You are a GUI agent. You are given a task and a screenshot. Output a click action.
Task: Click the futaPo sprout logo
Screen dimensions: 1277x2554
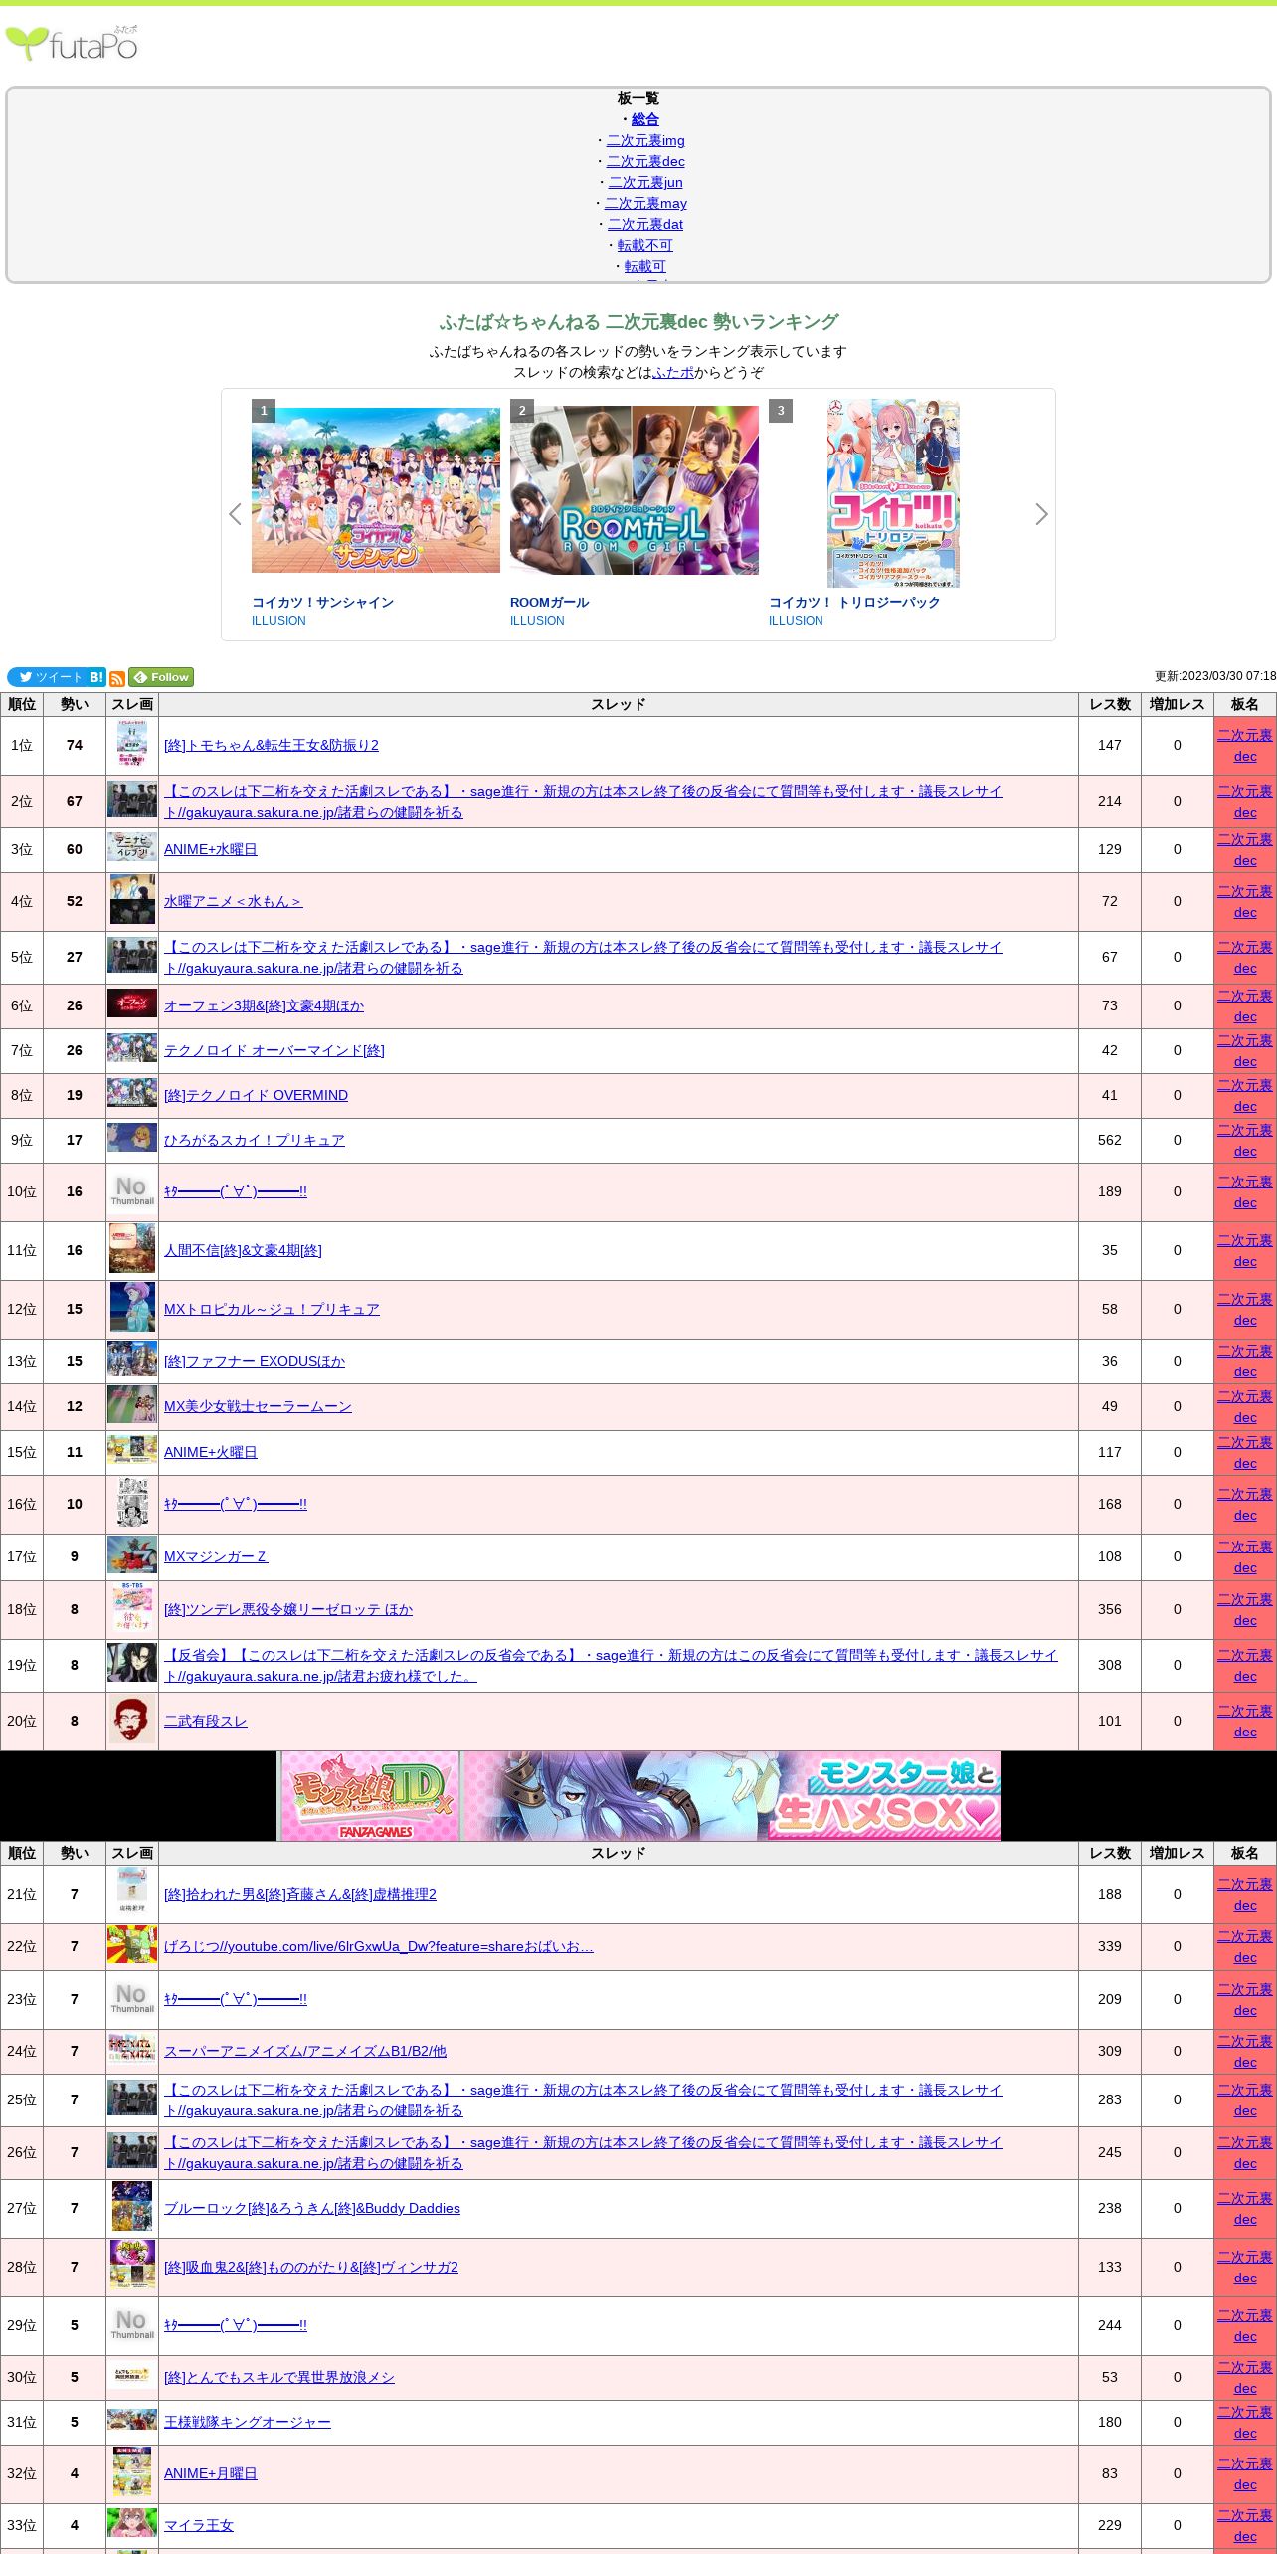pyautogui.click(x=72, y=44)
